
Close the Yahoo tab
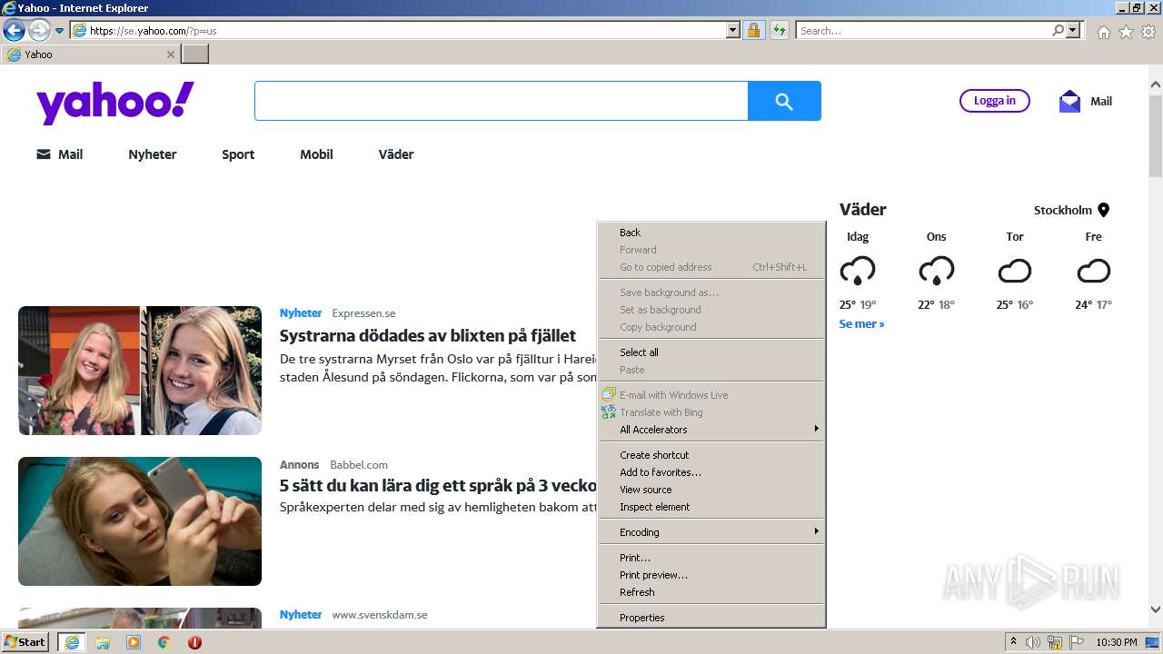[170, 54]
